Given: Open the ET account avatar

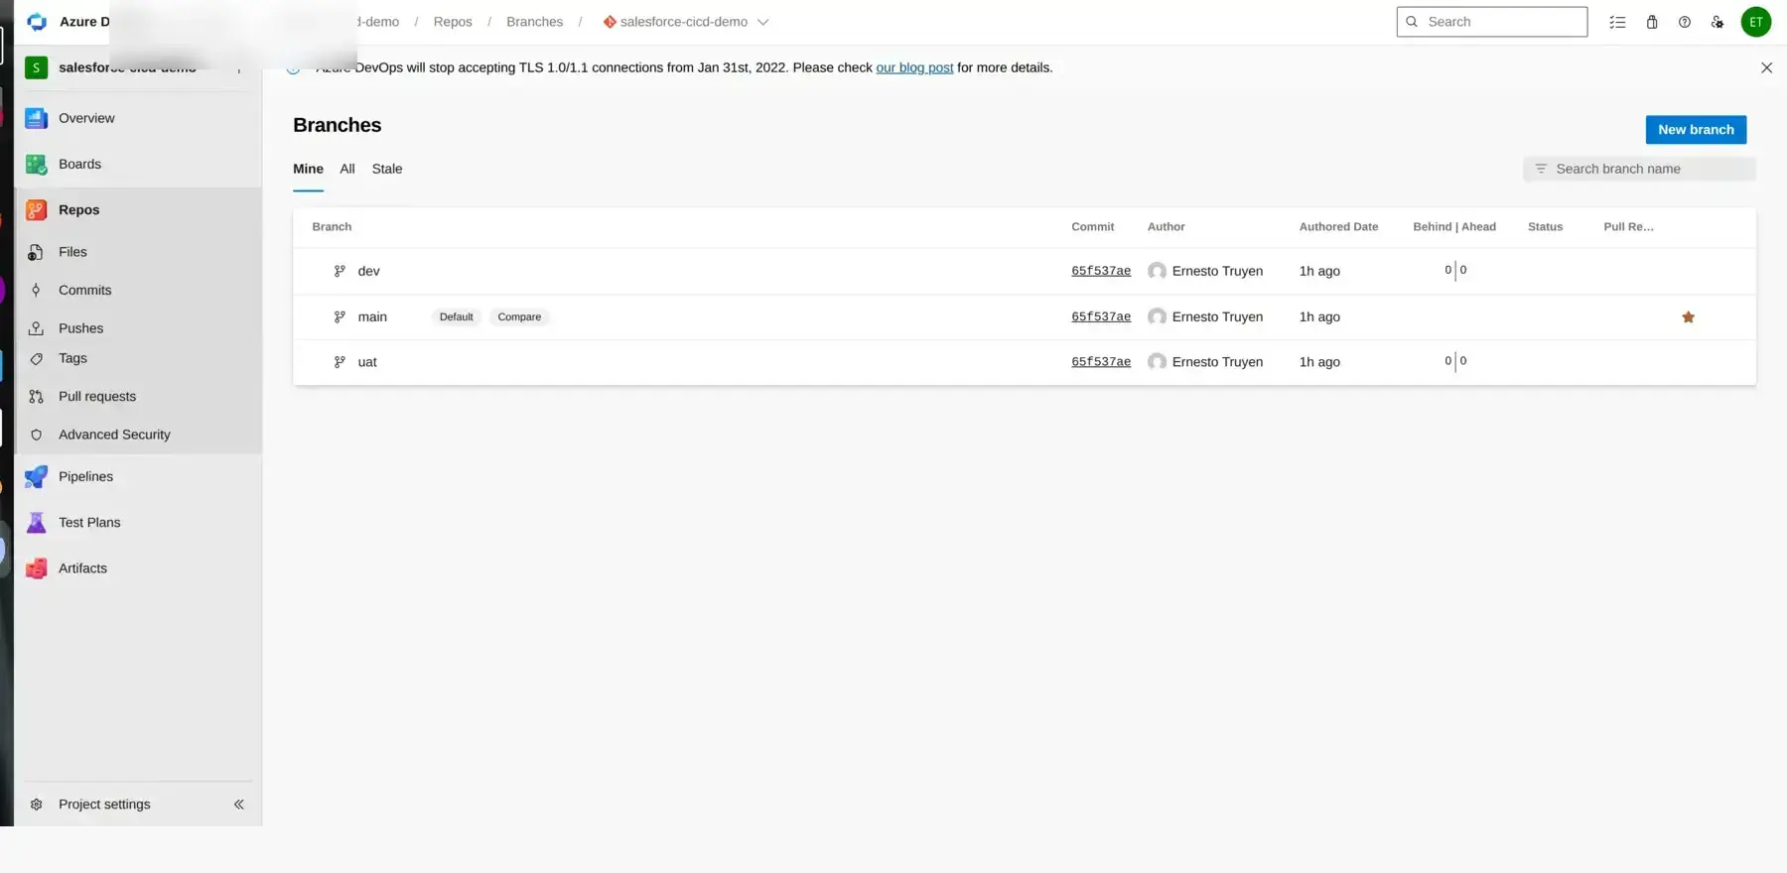Looking at the screenshot, I should tap(1755, 22).
